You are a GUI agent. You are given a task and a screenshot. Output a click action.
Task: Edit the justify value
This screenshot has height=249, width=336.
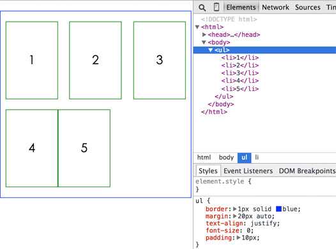[264, 224]
